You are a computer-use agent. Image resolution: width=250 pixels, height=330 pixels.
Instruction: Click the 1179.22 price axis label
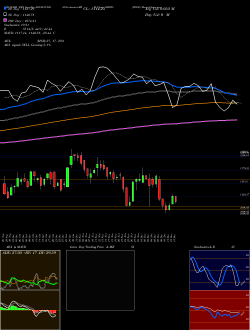[244, 168]
